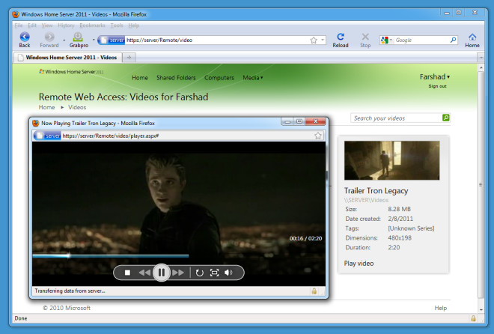Bookmark the player page with star icon
This screenshot has width=494, height=334.
[x=318, y=136]
